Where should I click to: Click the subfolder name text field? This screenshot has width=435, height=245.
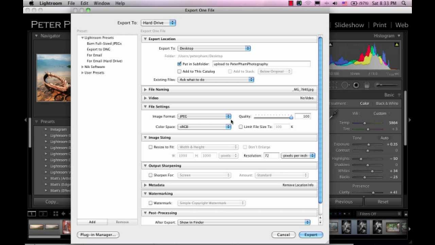tap(261, 64)
